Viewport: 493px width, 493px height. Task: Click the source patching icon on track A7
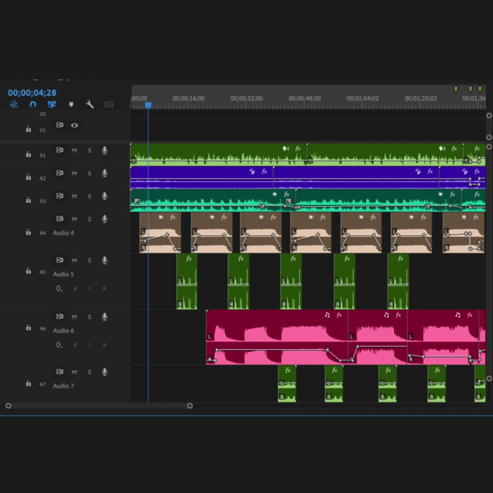point(60,372)
